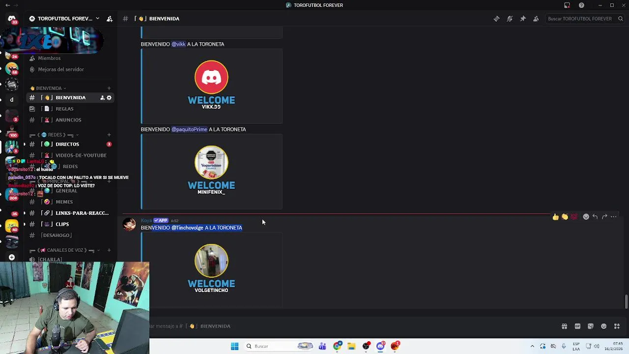Viewport: 629px width, 354px height.
Task: Click the chat scrollbar thumb
Action: click(626, 301)
